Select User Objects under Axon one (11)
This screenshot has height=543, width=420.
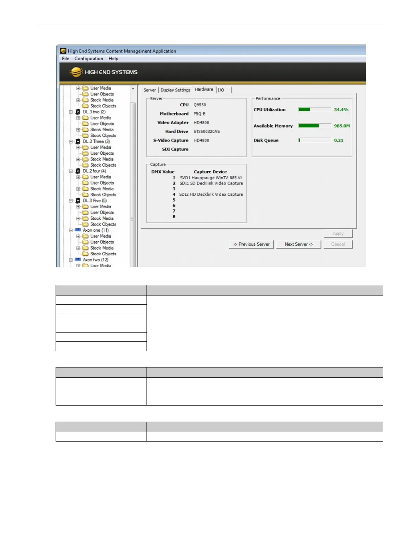[102, 242]
